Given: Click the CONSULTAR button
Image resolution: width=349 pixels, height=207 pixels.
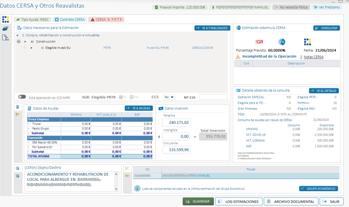Looking at the screenshot, I should click(327, 28).
